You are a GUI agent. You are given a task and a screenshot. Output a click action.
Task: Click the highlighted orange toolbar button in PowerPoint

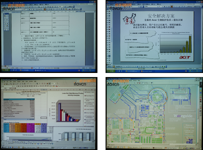[172, 6]
